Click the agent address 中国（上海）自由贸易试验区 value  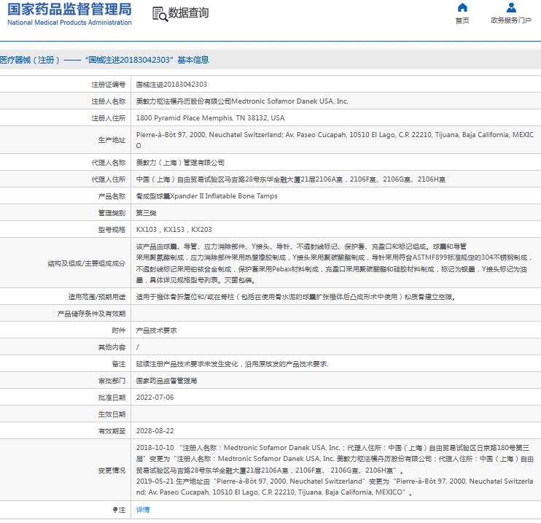click(x=290, y=179)
